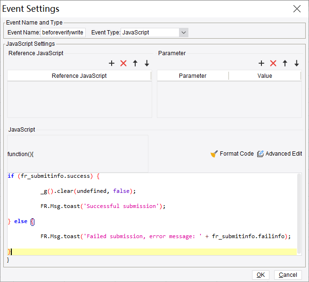Viewport: 309px width, 282px height.
Task: Click the 'Successful submission' code line
Action: pos(103,206)
